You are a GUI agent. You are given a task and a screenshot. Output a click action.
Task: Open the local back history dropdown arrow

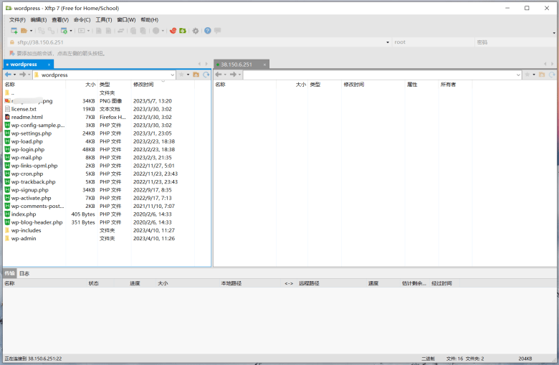coord(14,75)
